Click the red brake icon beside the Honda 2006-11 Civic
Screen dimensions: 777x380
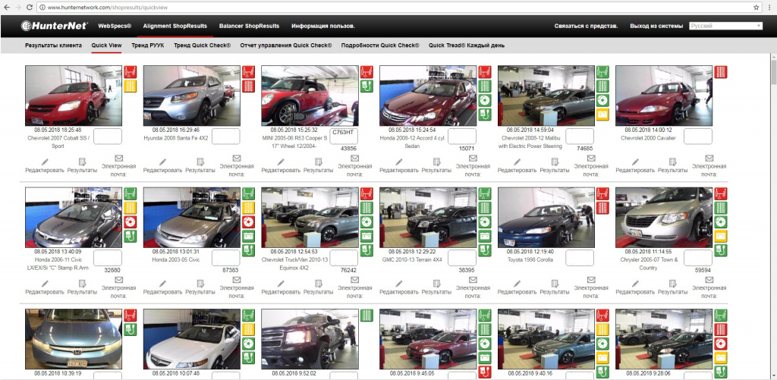click(x=130, y=221)
